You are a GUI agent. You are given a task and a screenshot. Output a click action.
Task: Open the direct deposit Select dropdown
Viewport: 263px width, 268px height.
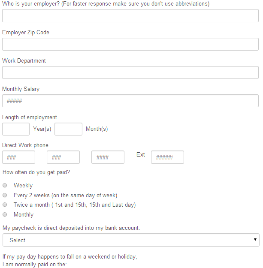click(x=131, y=240)
